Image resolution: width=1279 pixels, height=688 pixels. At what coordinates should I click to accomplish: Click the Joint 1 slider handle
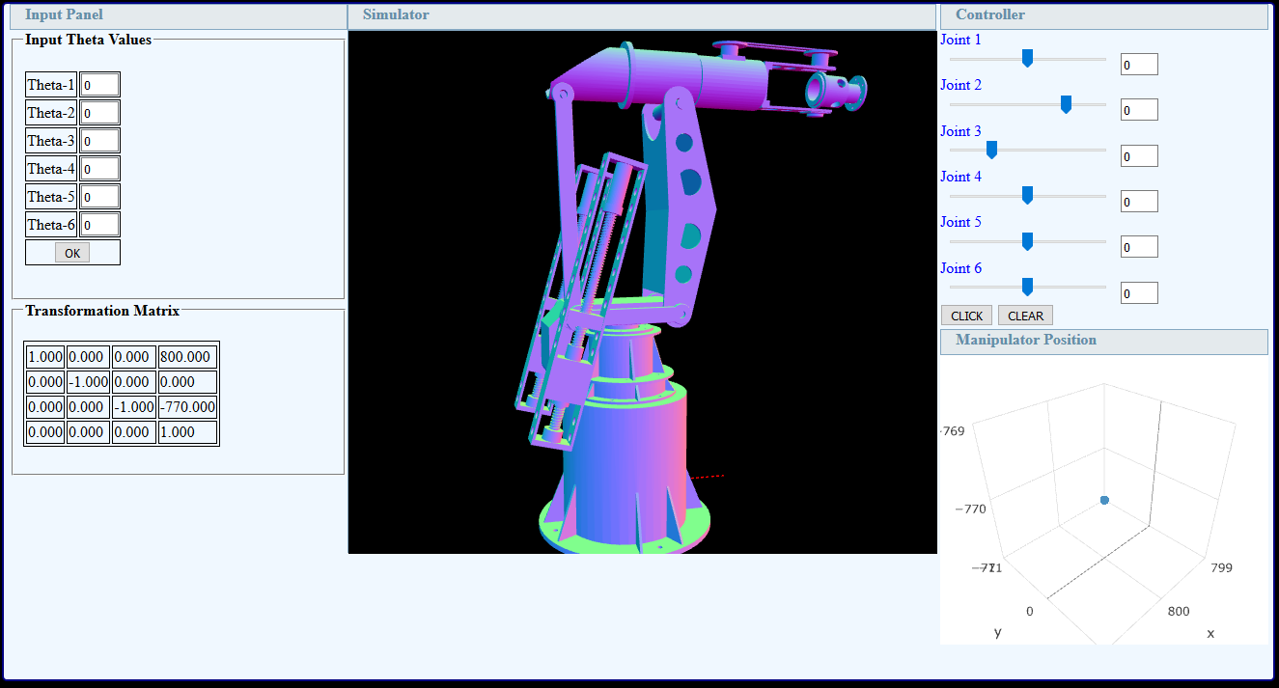pyautogui.click(x=1027, y=59)
